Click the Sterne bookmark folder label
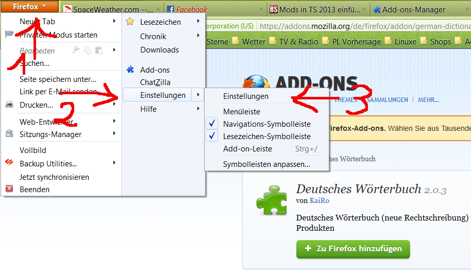471x272 pixels. (x=217, y=41)
